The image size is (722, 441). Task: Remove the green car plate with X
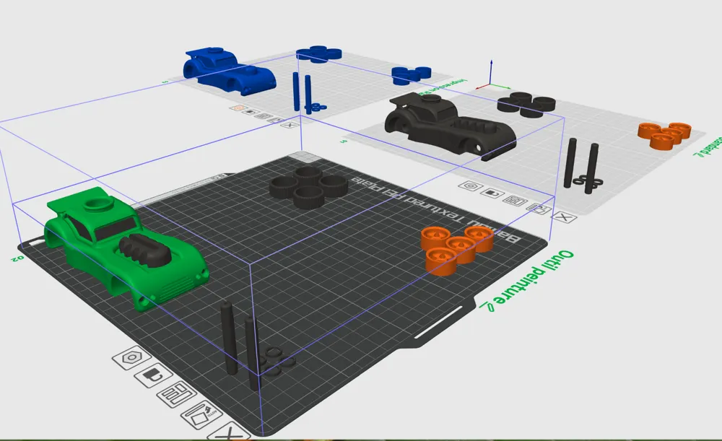pos(230,432)
